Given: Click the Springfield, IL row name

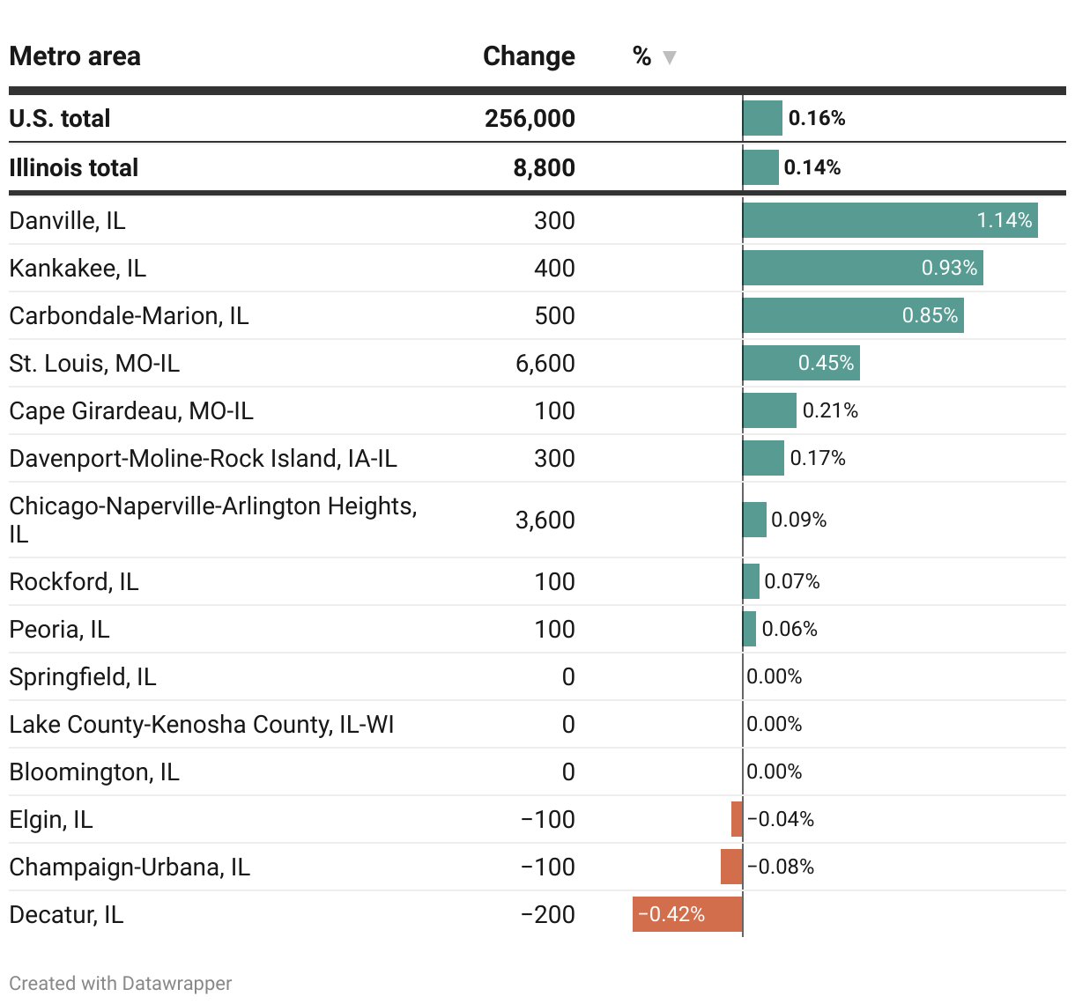Looking at the screenshot, I should 83,676.
